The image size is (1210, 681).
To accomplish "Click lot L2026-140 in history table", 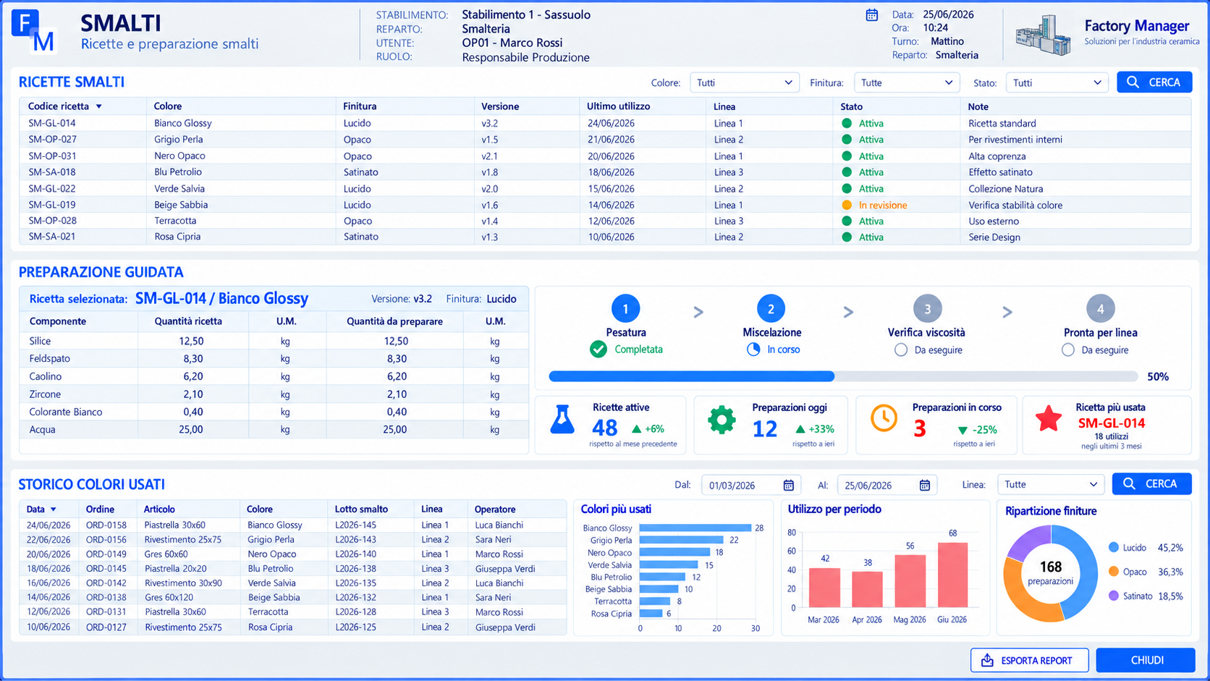I will tap(355, 554).
